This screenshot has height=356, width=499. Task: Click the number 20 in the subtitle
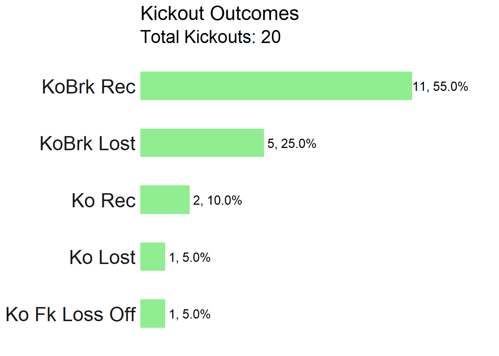[271, 37]
